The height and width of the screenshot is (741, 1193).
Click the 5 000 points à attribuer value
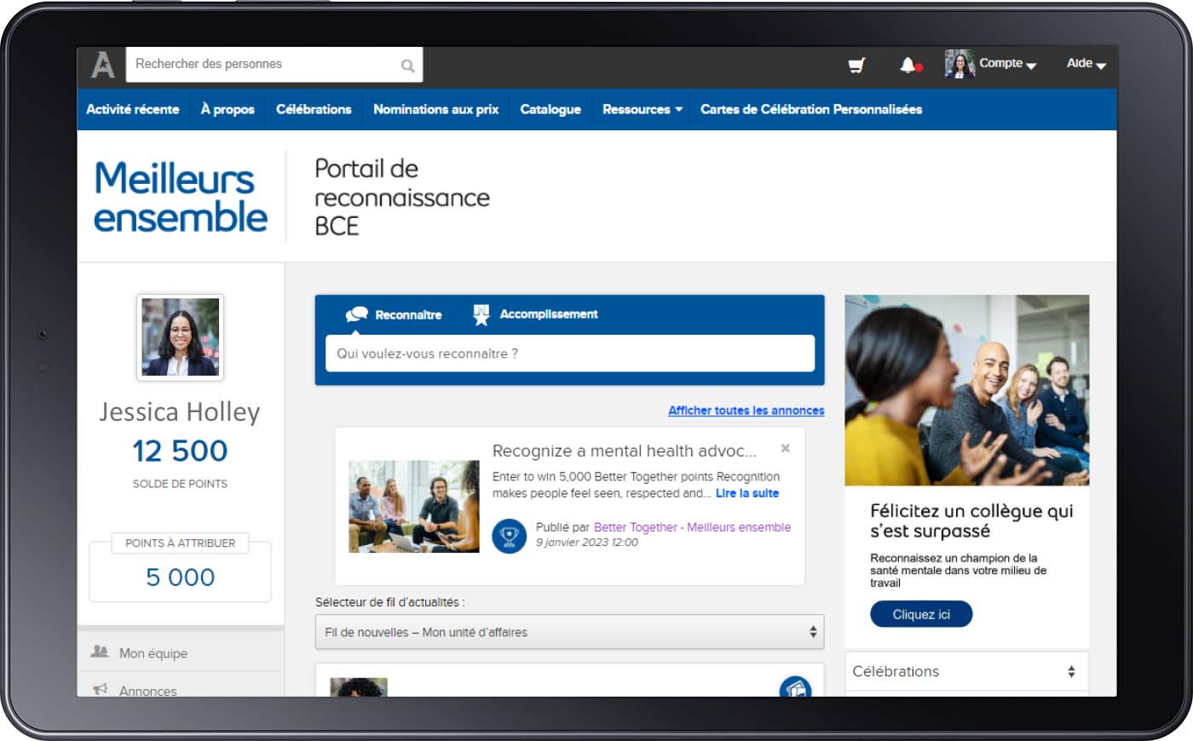(x=180, y=577)
